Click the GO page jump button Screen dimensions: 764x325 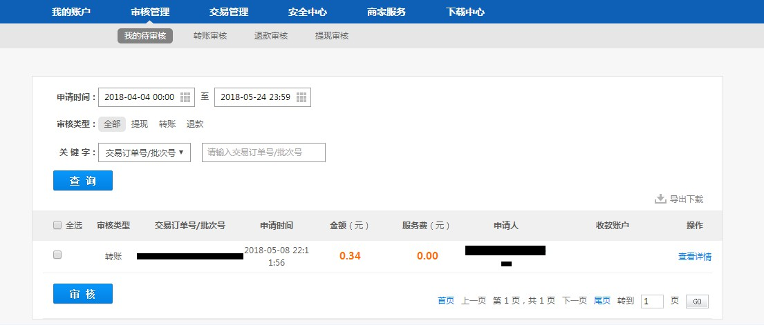(x=697, y=302)
